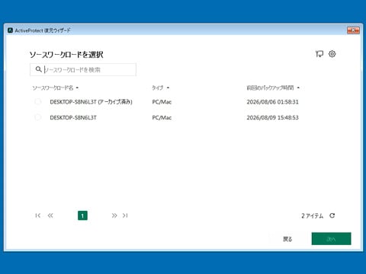Open the settings gear icon
366x274 pixels.
coord(332,54)
